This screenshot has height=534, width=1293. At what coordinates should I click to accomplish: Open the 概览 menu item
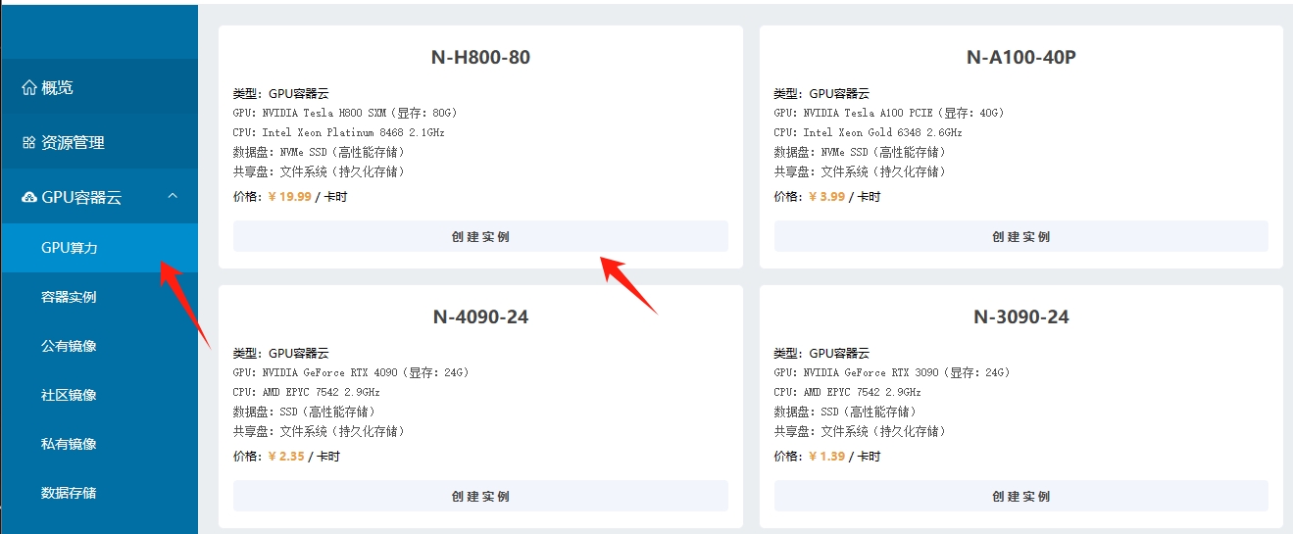point(99,87)
